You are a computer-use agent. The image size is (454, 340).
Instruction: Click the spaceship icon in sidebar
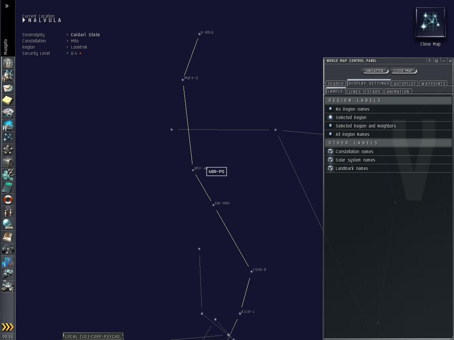[8, 274]
